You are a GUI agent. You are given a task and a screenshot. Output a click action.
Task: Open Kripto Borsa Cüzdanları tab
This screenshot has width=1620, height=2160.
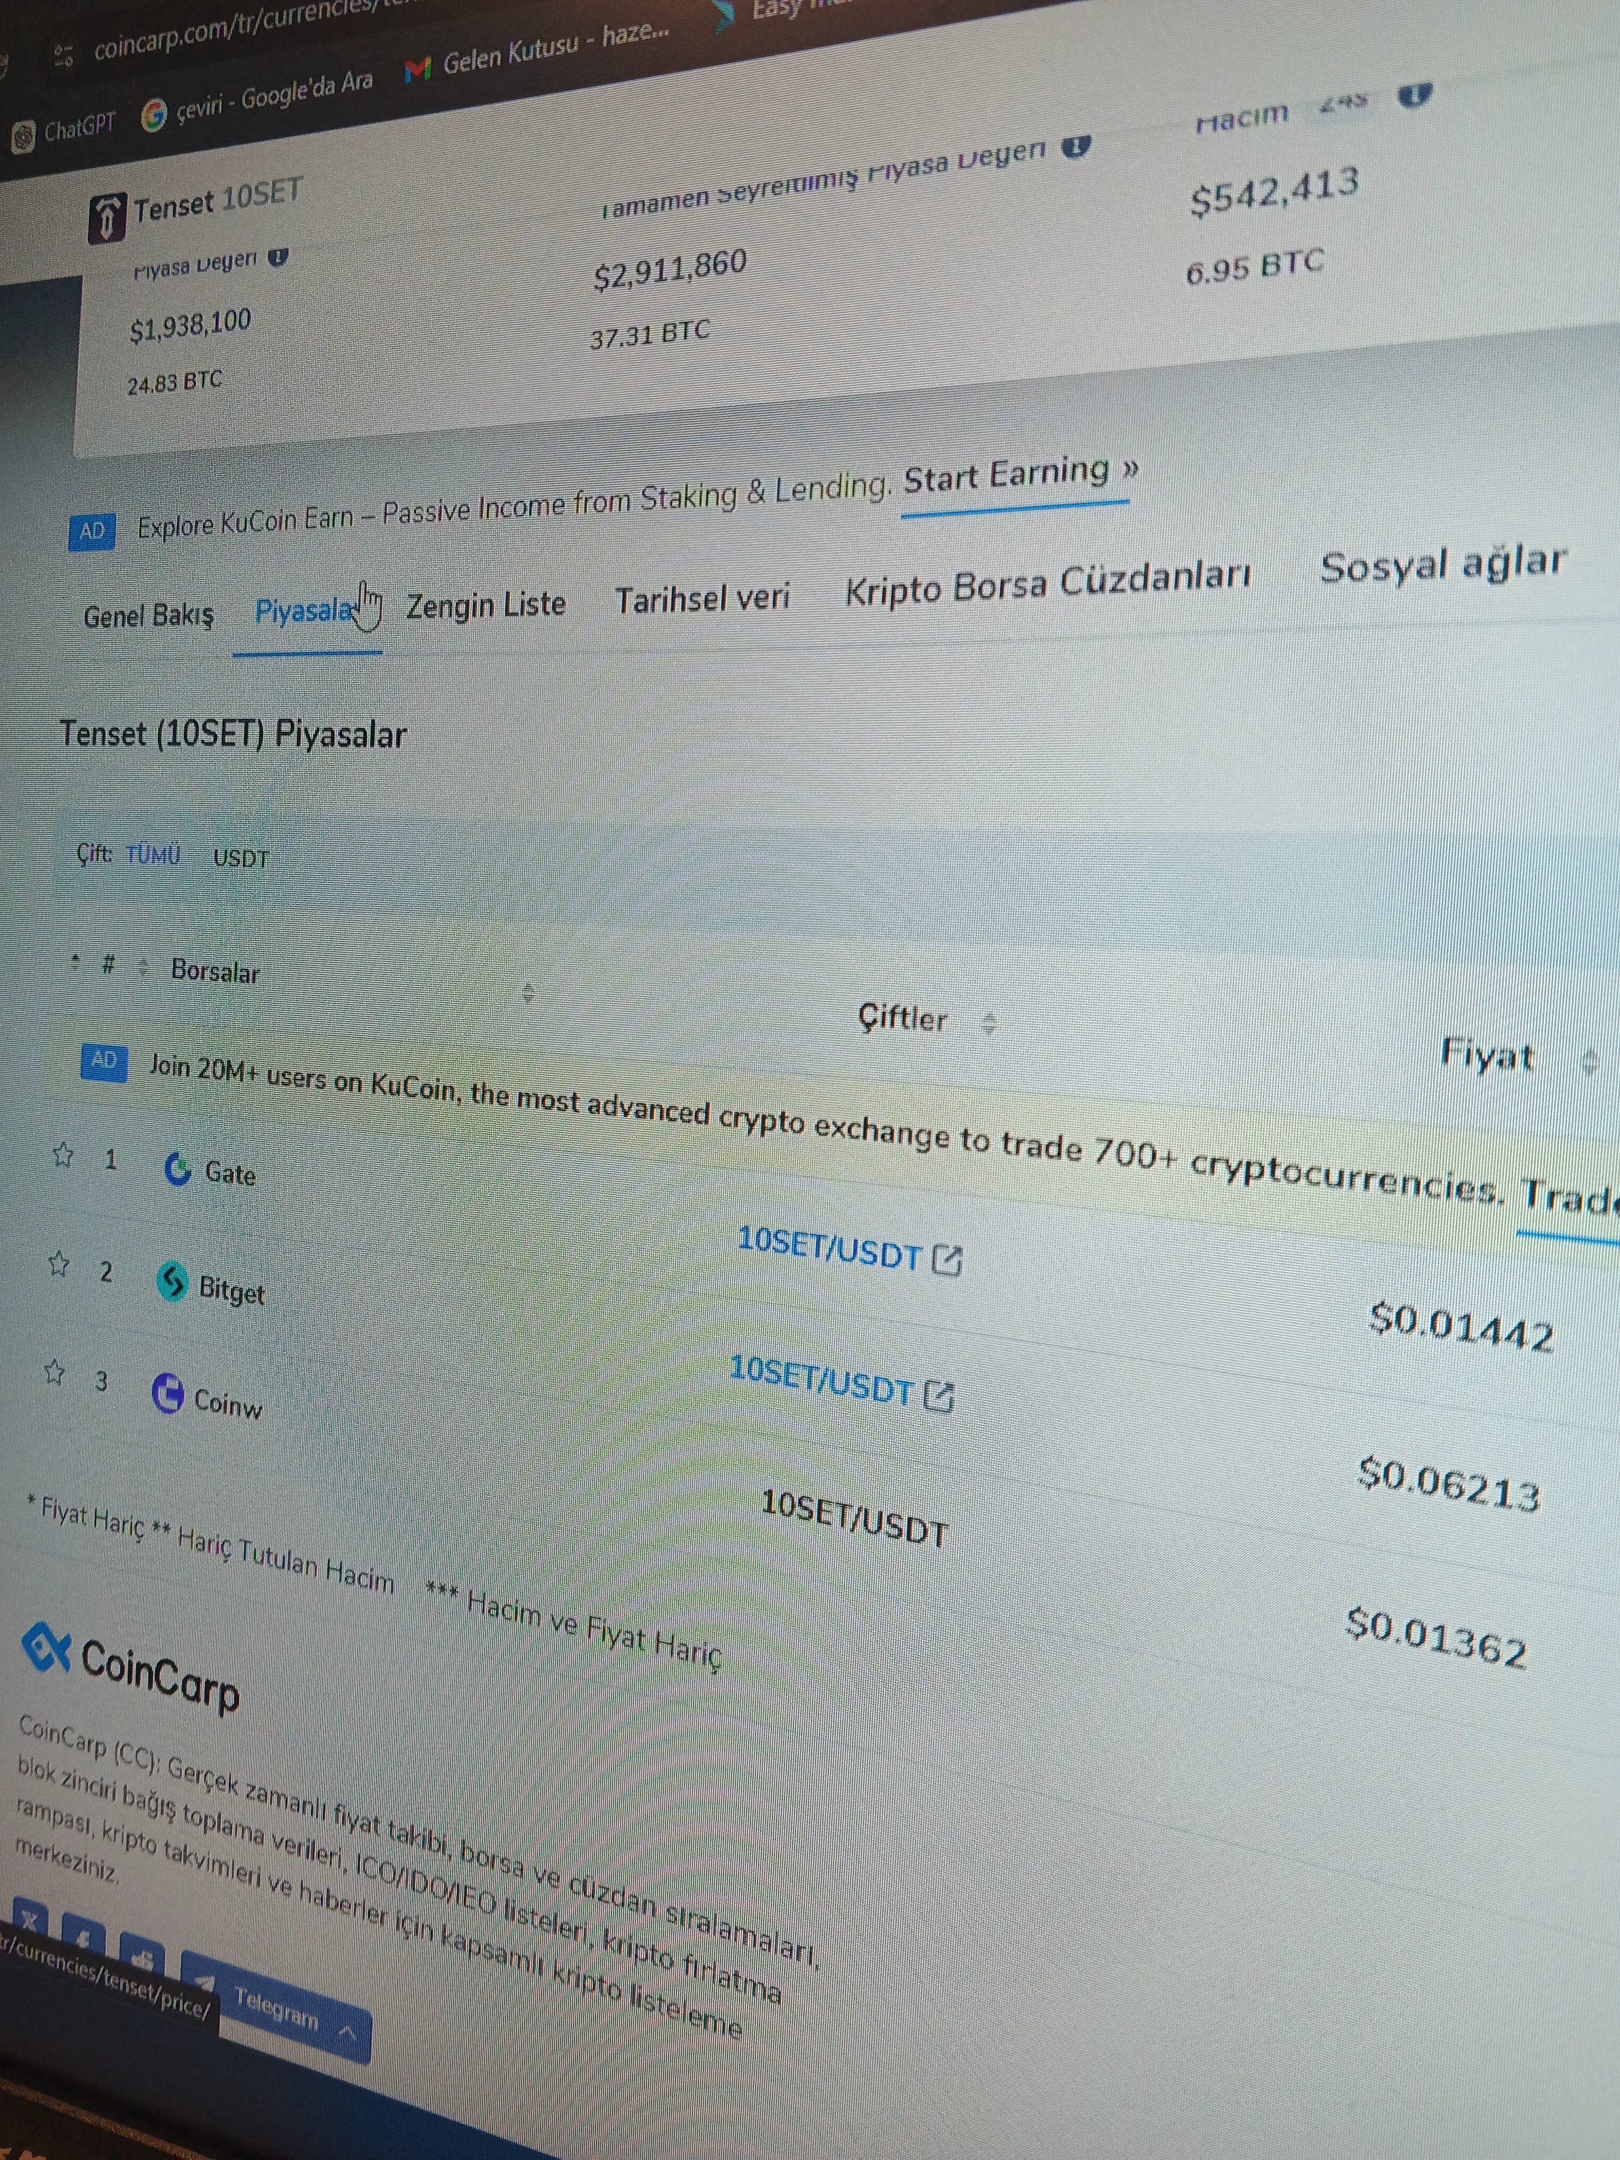click(1048, 585)
